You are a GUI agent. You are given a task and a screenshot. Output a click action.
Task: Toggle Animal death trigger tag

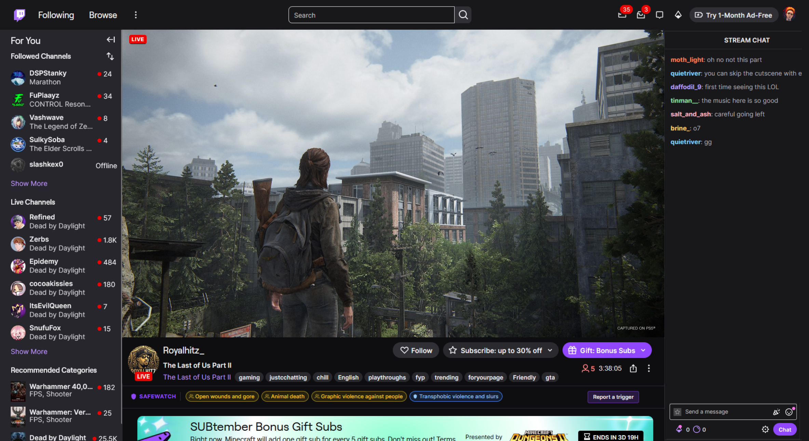285,397
